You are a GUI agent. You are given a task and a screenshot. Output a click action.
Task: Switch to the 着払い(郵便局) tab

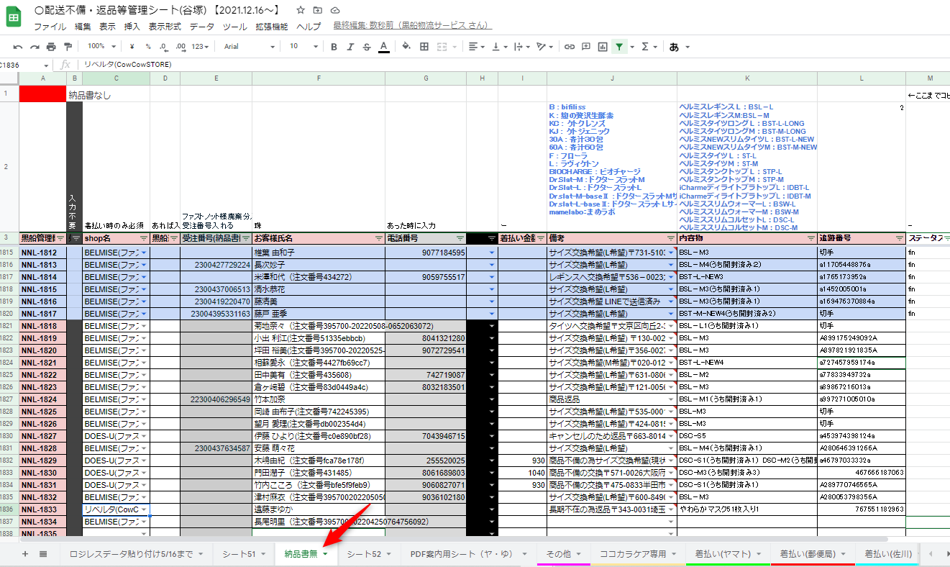coord(813,553)
